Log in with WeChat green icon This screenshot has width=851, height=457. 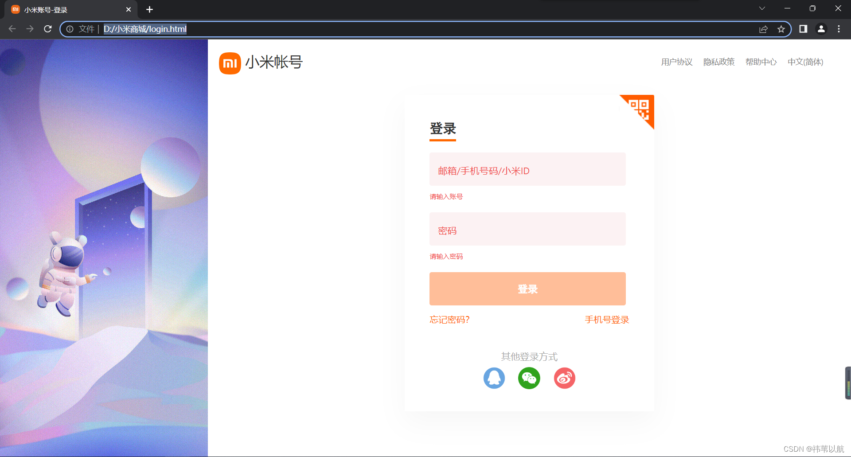point(529,378)
